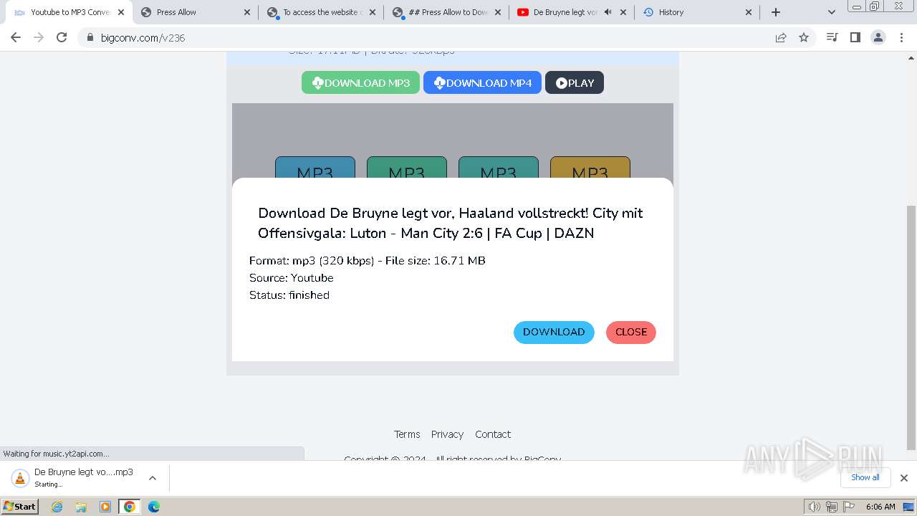Launch Internet Explorer from taskbar

point(57,507)
